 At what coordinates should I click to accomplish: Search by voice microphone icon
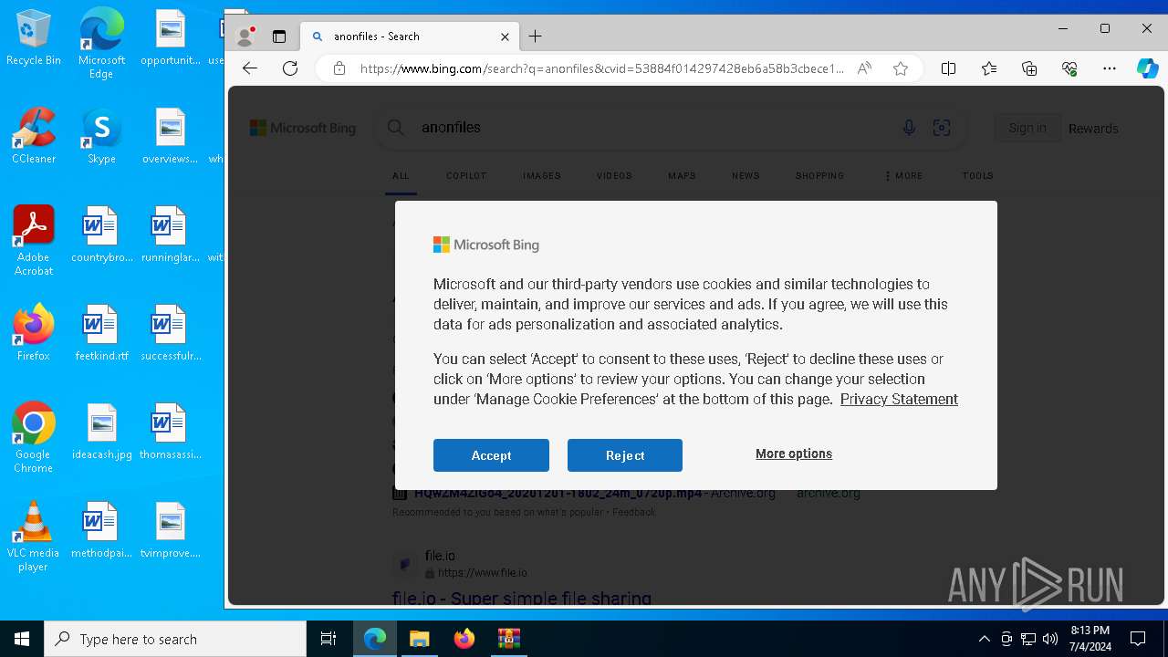click(x=909, y=128)
